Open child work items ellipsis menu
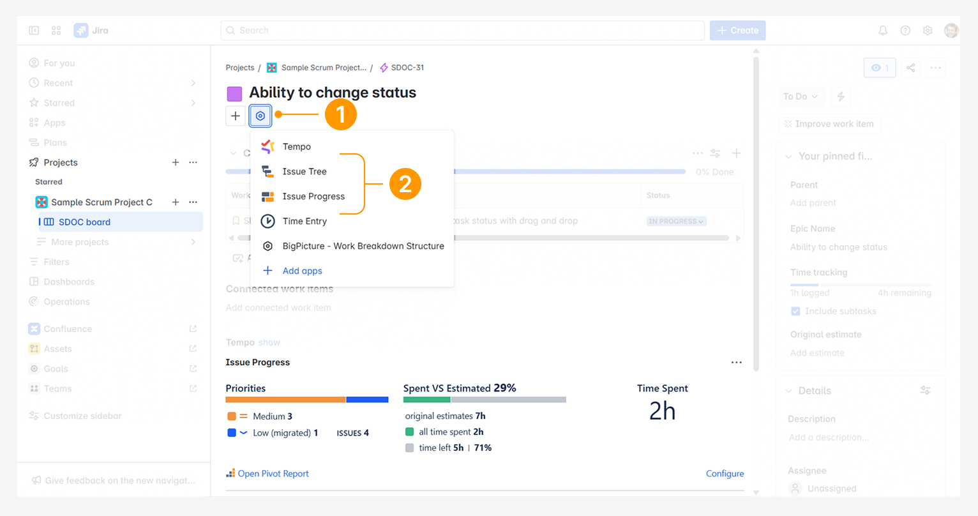The image size is (978, 516). coord(698,153)
